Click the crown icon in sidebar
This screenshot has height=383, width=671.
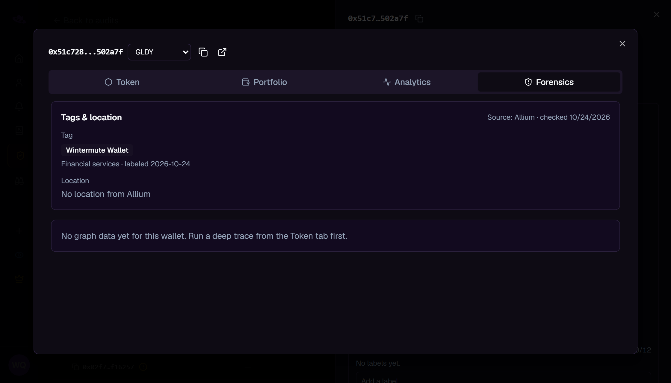click(19, 279)
